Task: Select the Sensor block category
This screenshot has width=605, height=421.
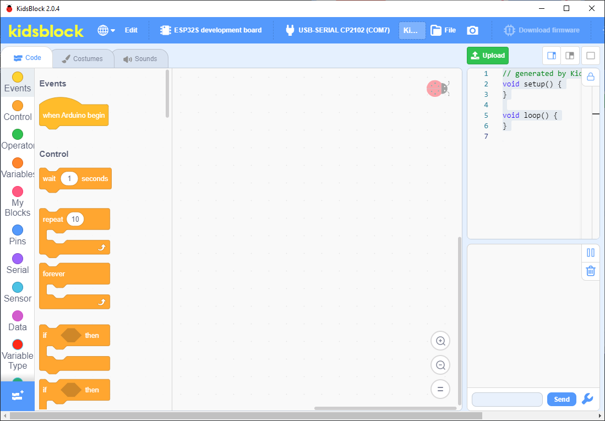Action: [x=18, y=293]
